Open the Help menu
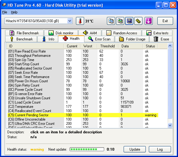 (14, 12)
